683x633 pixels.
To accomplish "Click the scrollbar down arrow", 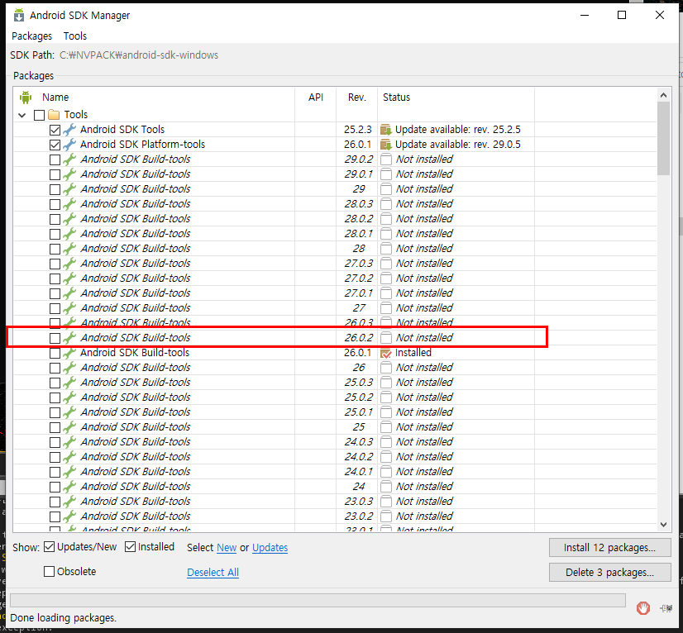I will [663, 525].
